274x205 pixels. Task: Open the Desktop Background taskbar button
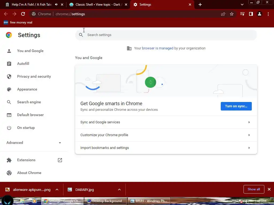[105, 201]
